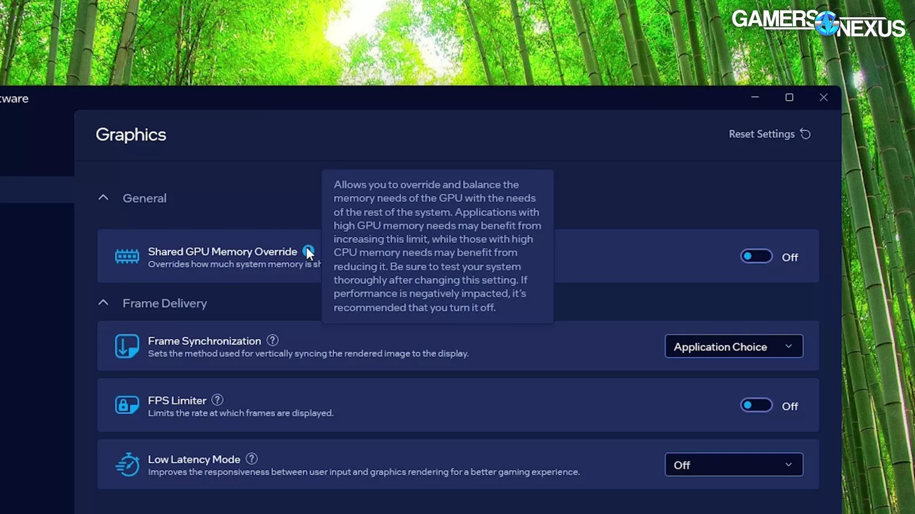Click the undo arrow icon next to Reset Settings
Image resolution: width=915 pixels, height=514 pixels.
click(x=806, y=134)
